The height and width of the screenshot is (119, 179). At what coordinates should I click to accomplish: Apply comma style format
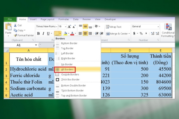click(x=146, y=33)
